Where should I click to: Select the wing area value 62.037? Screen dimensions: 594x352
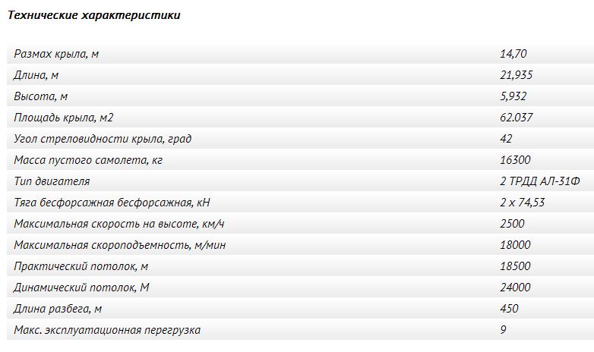coord(516,118)
